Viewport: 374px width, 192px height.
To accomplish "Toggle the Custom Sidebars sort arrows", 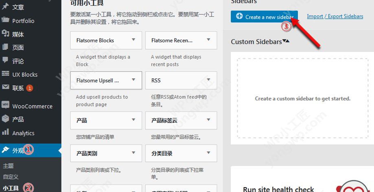I will click(286, 41).
